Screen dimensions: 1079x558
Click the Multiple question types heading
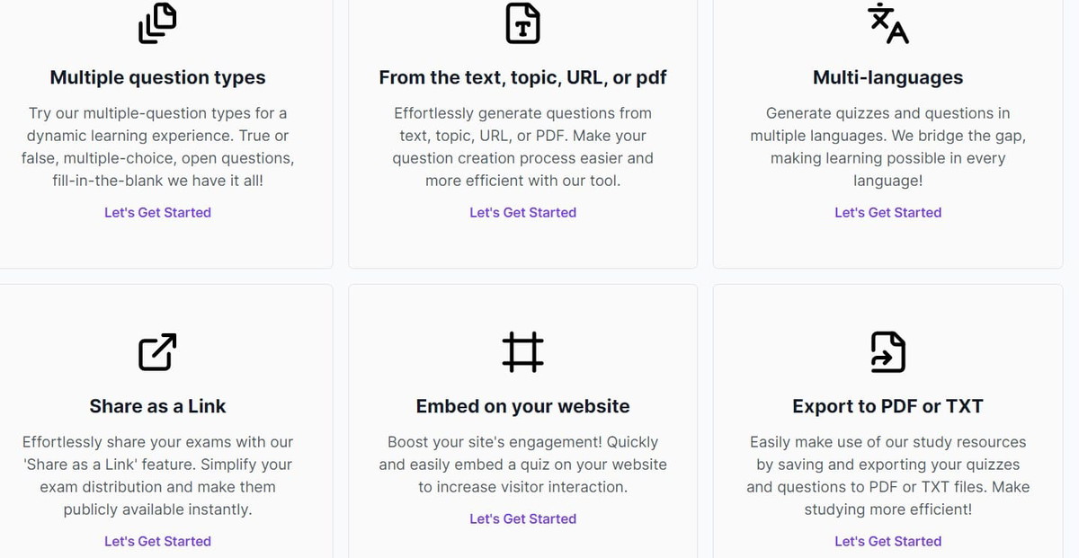coord(157,77)
